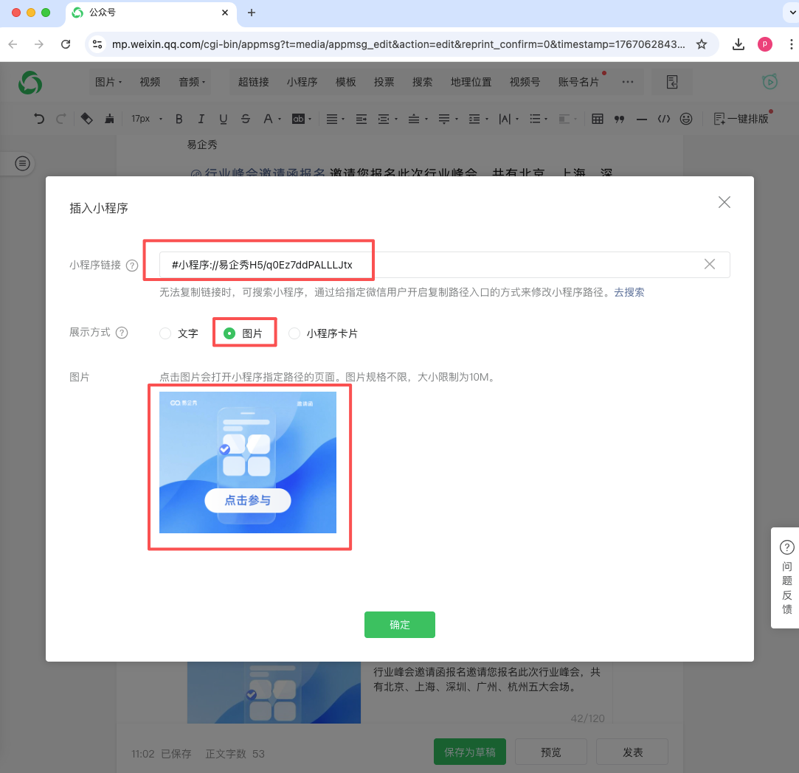The height and width of the screenshot is (773, 799).
Task: Choose 小程序卡片 display mode
Action: click(295, 333)
